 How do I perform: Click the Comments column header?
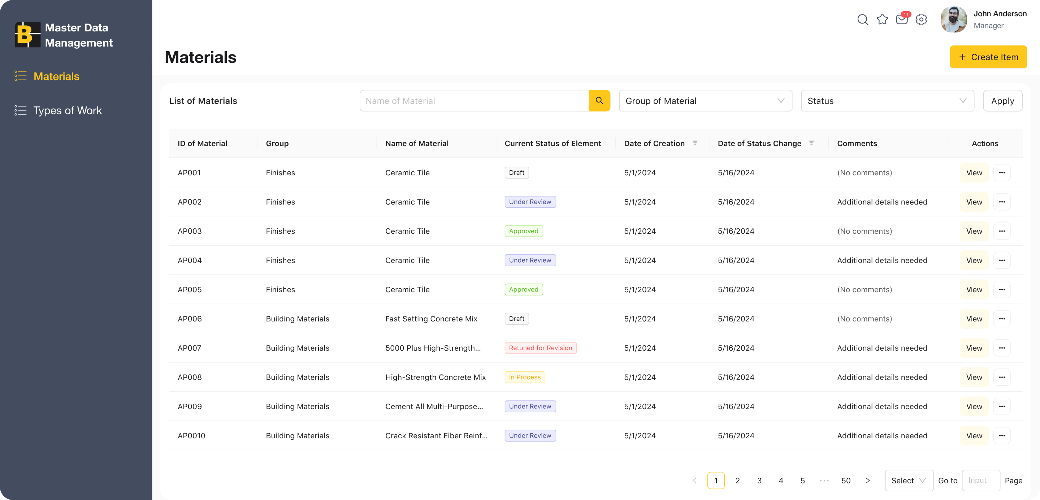point(857,144)
